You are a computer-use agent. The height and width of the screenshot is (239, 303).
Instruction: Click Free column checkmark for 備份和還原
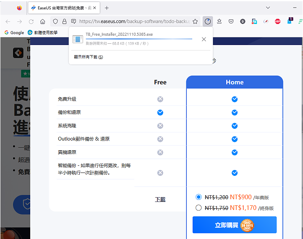pyautogui.click(x=160, y=112)
